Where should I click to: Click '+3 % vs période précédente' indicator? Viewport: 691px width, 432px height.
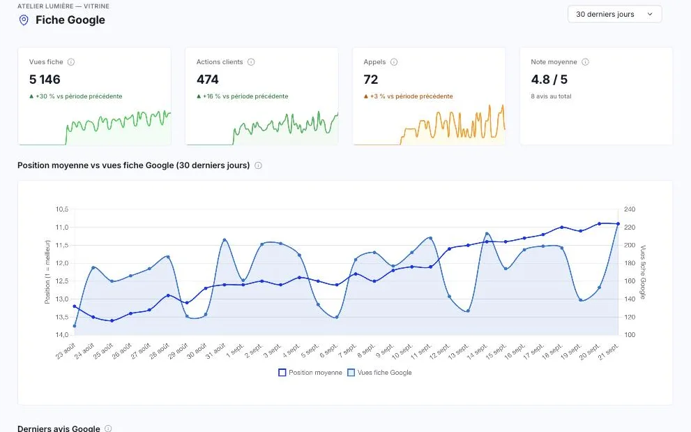point(408,96)
